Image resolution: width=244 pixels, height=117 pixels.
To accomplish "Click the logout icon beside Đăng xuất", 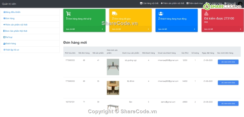I will tap(225, 3).
